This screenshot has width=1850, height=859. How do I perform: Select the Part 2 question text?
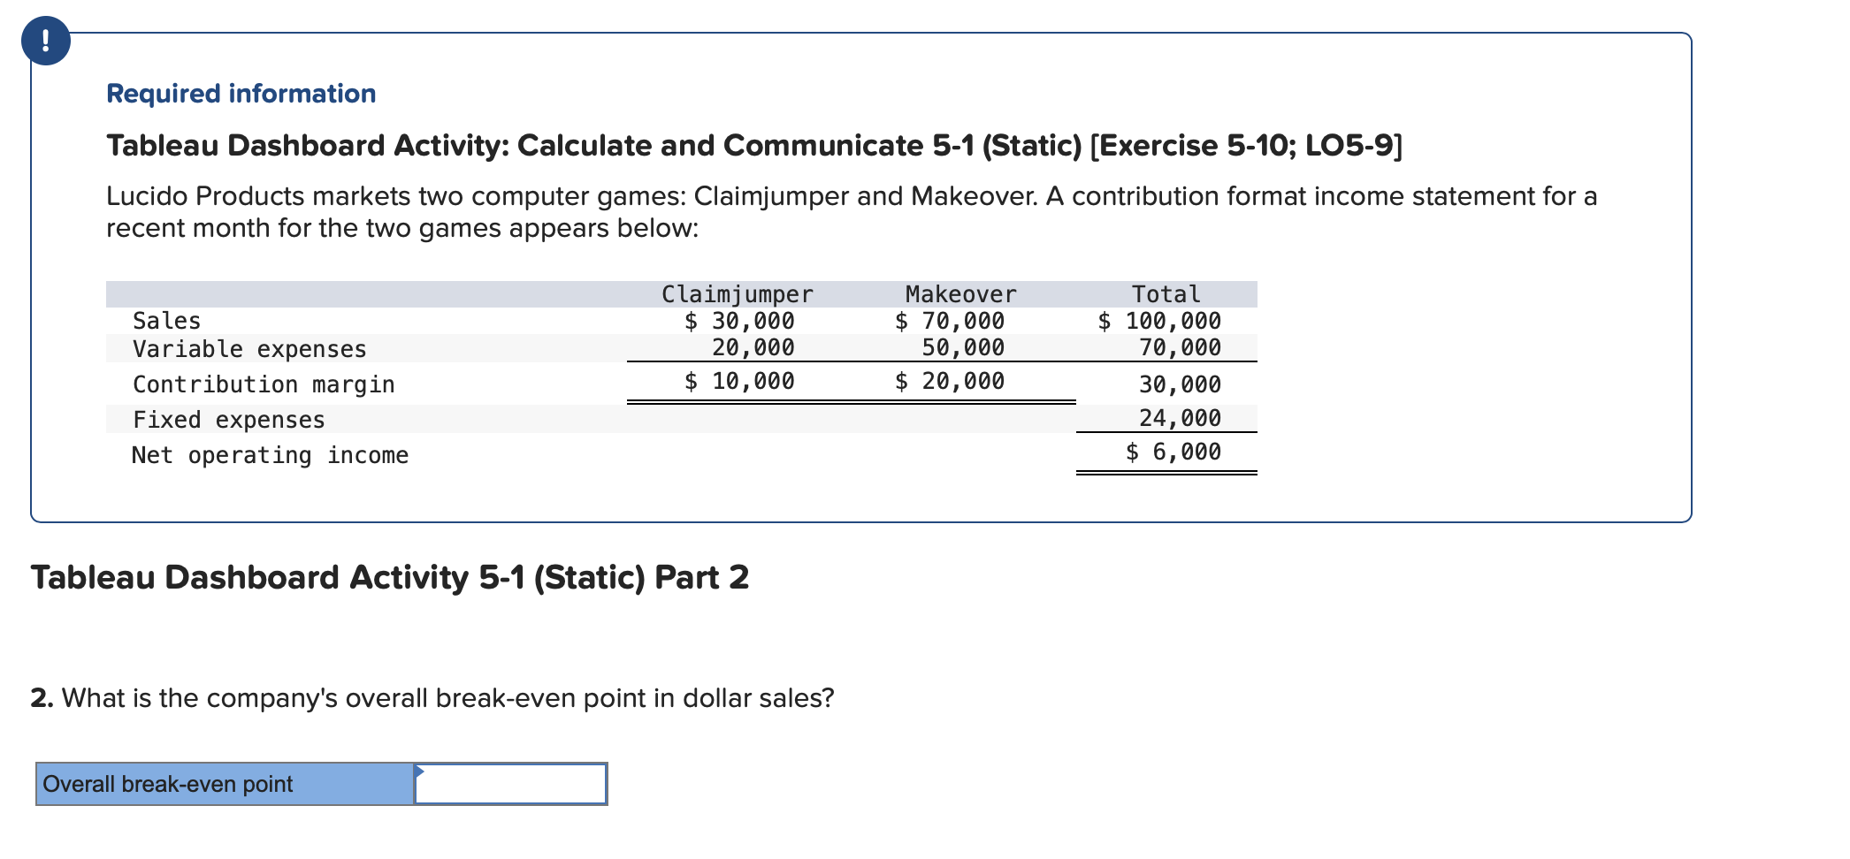(x=431, y=696)
